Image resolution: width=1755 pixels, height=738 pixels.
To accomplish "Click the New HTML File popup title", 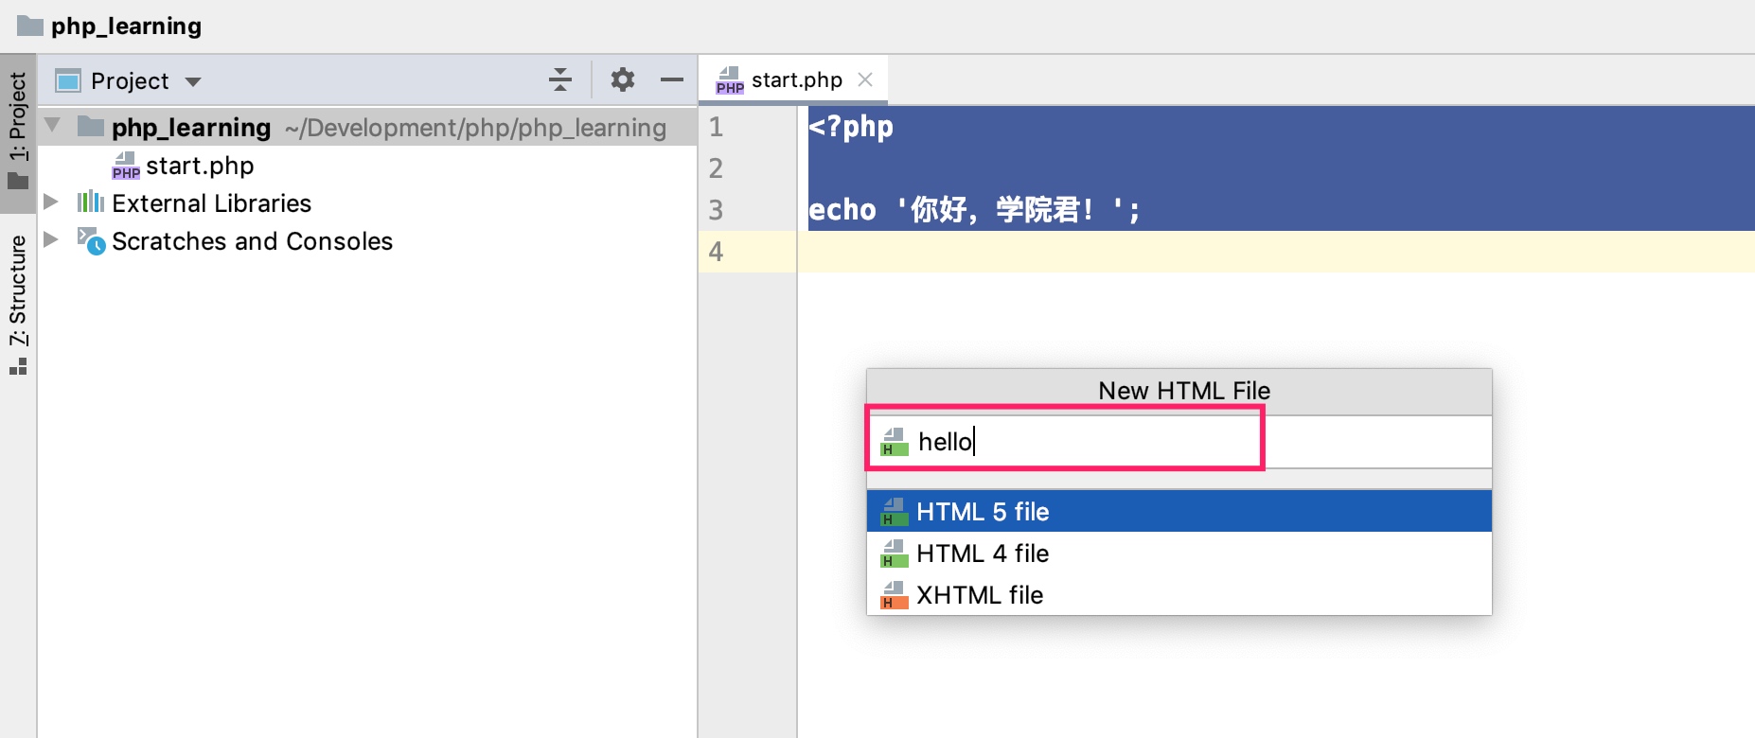I will [1184, 391].
